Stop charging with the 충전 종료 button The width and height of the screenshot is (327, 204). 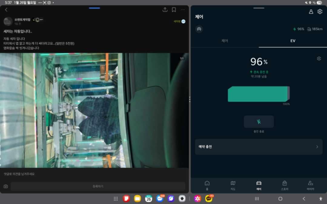pos(259,122)
